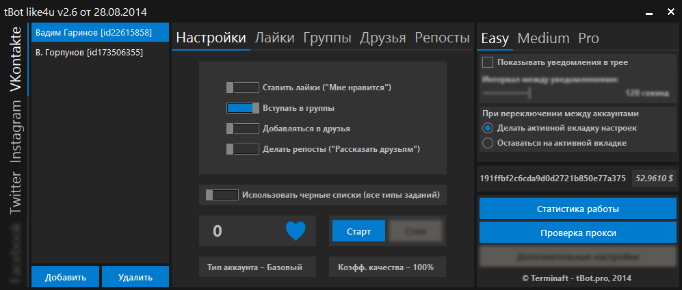Click the balance value 52.9610 $

click(654, 178)
